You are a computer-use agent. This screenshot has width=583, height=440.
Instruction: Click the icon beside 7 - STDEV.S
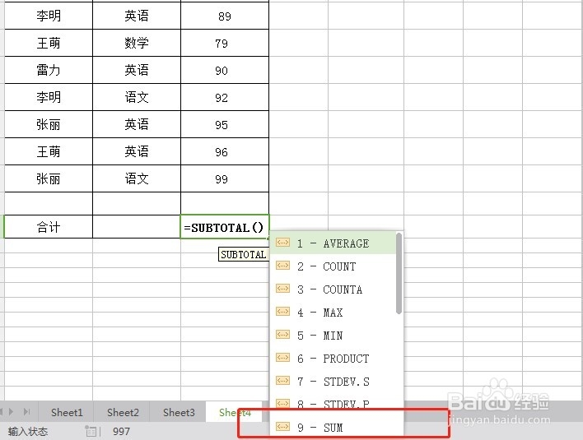(x=282, y=381)
